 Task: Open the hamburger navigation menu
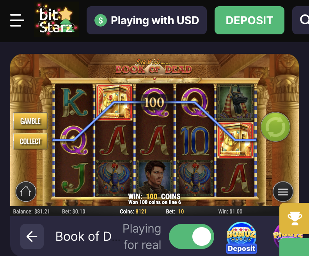(17, 20)
